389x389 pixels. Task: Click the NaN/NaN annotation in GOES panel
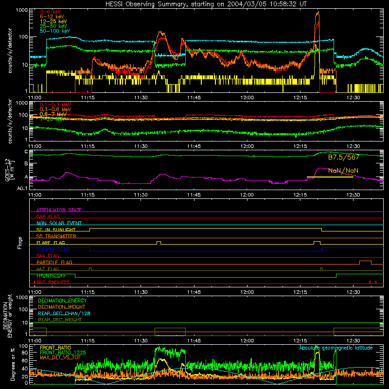(343, 171)
